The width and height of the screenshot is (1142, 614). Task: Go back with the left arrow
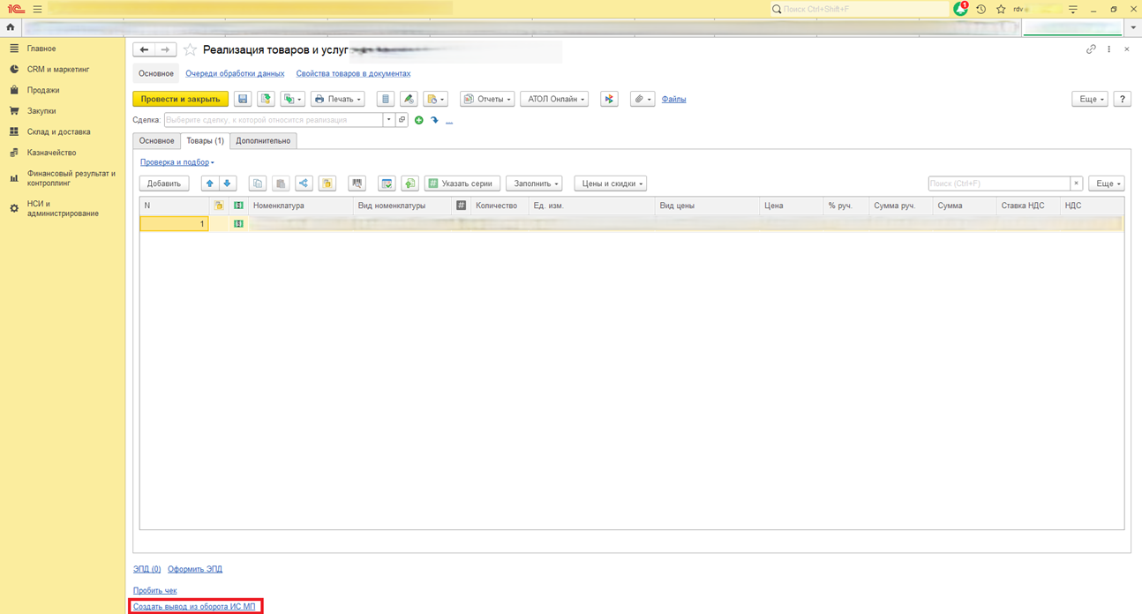point(144,50)
